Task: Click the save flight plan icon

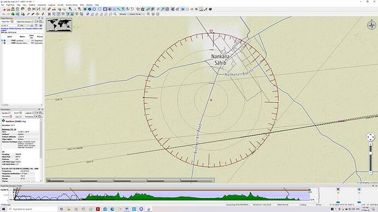Action: coord(13,9)
